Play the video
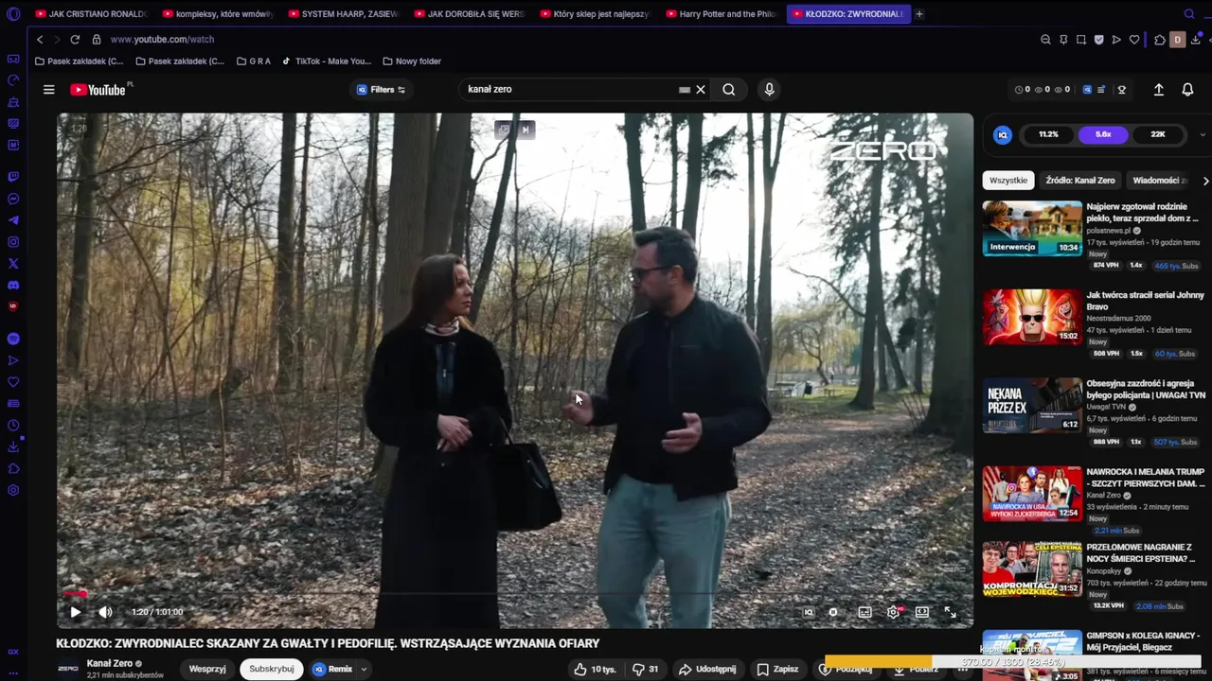The height and width of the screenshot is (681, 1212). click(x=75, y=612)
